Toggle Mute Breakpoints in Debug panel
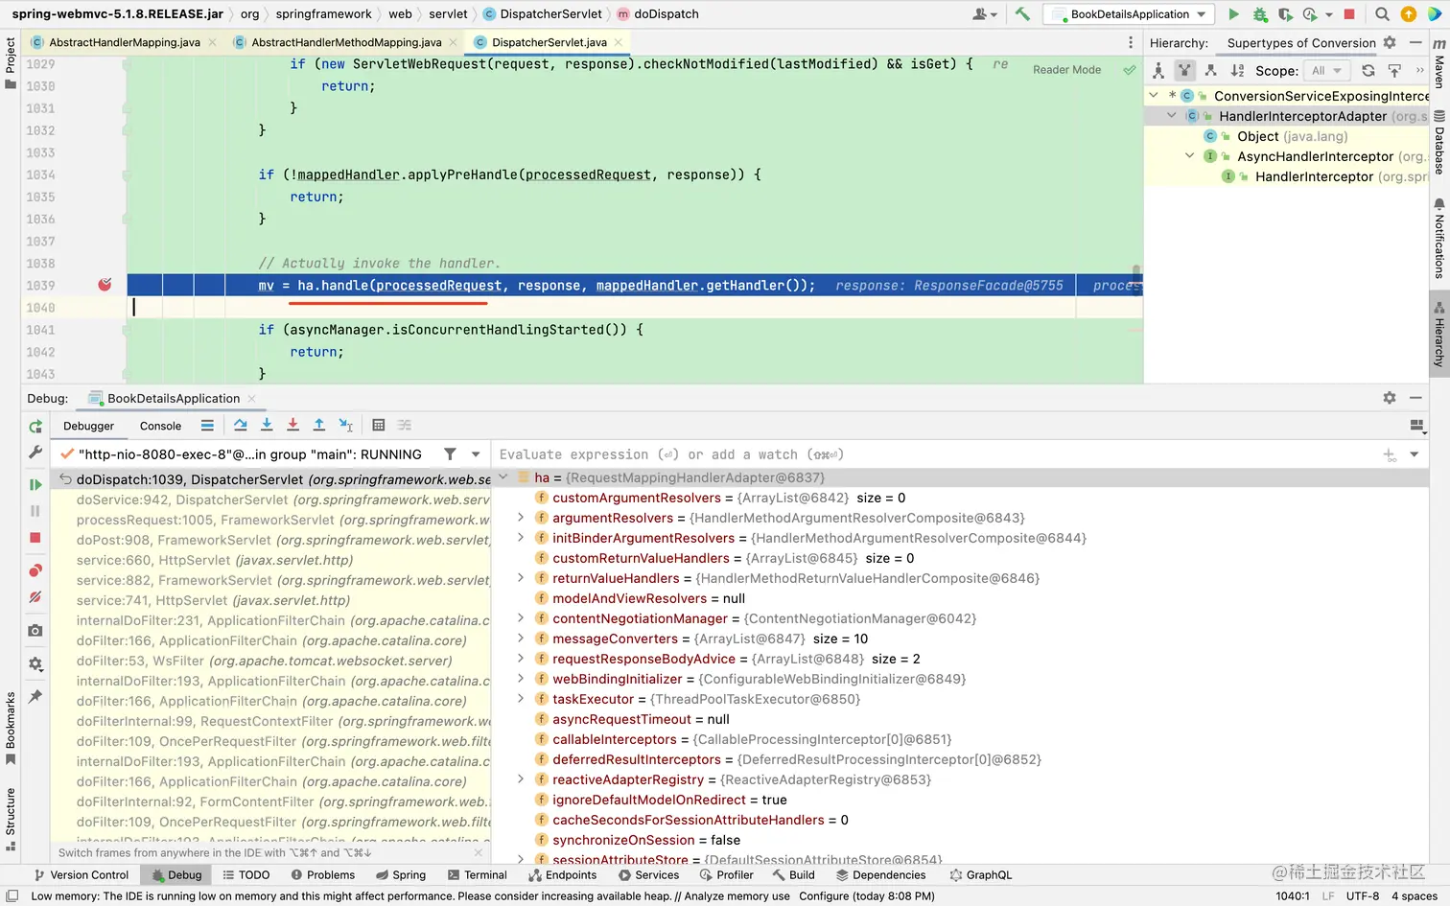The width and height of the screenshot is (1450, 906). pyautogui.click(x=35, y=597)
